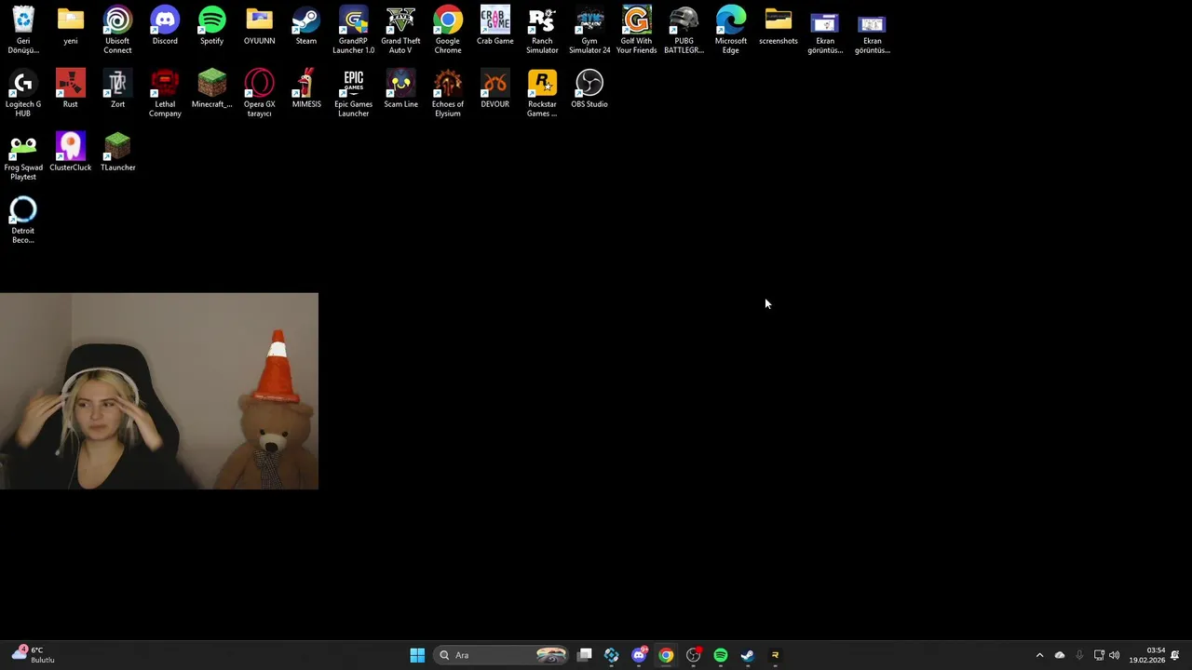1192x670 pixels.
Task: Open Task View from the taskbar
Action: click(585, 655)
